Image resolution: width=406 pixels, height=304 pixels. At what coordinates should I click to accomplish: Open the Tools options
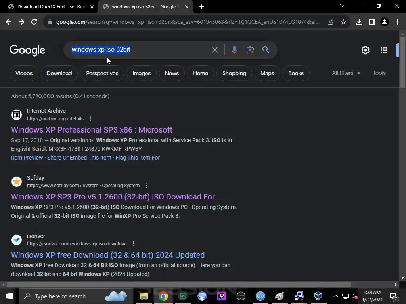point(379,73)
